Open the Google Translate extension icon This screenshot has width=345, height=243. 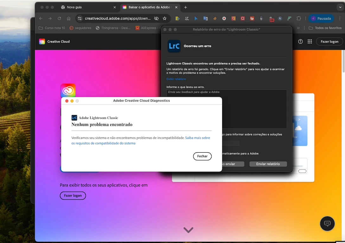coord(206,18)
